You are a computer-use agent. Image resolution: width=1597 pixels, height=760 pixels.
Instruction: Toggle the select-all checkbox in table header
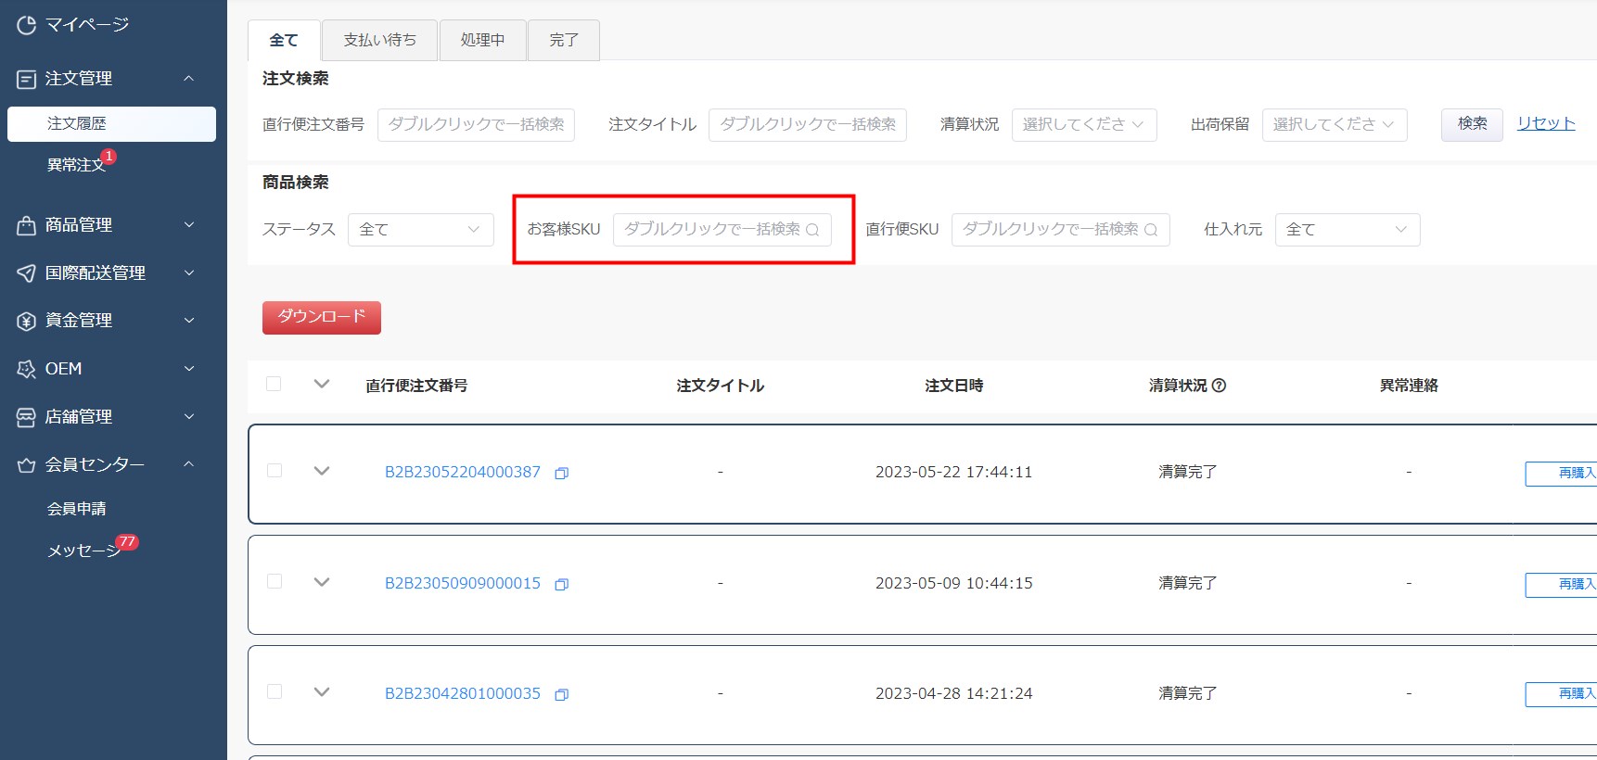point(274,384)
